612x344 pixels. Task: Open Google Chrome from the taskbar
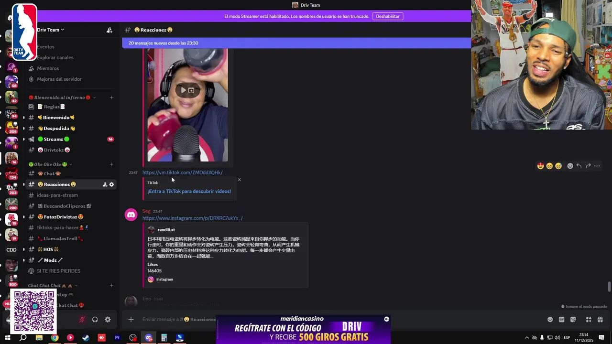click(x=55, y=338)
